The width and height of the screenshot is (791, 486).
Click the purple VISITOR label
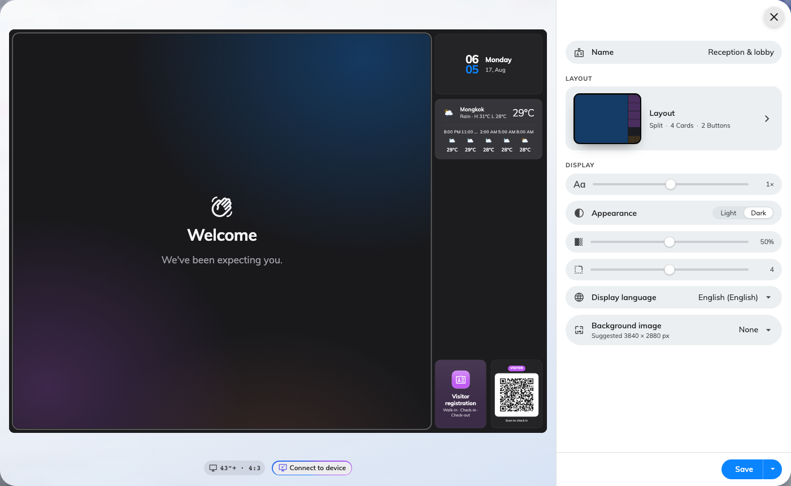[516, 368]
